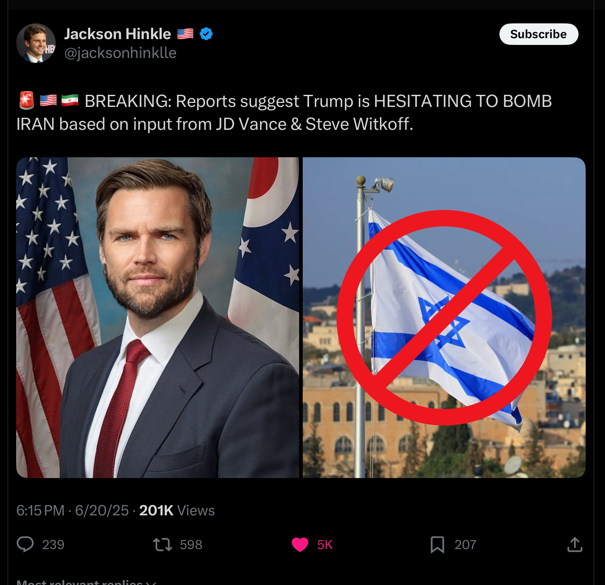The height and width of the screenshot is (585, 605).
Task: Open the 201K Views analytics
Action: (177, 510)
